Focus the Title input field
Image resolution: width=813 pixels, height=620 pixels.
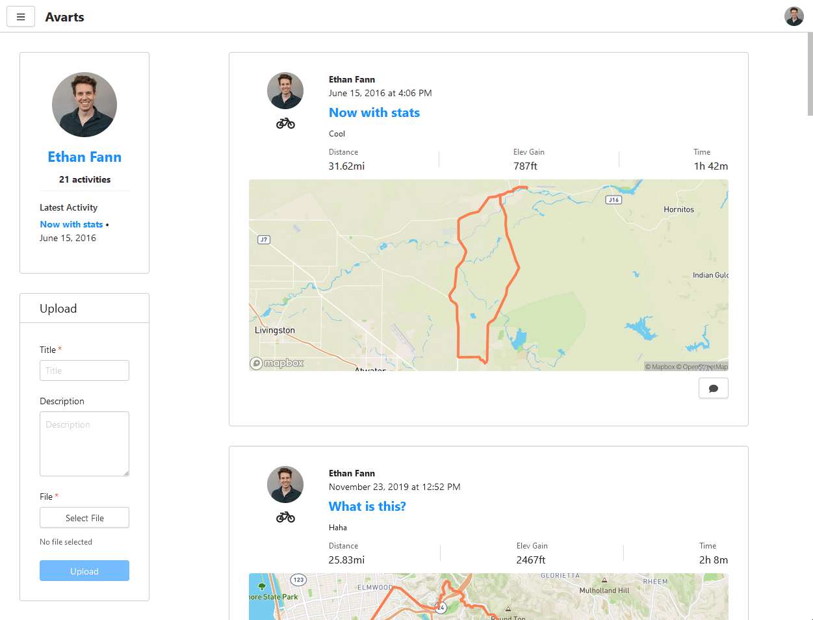click(84, 370)
